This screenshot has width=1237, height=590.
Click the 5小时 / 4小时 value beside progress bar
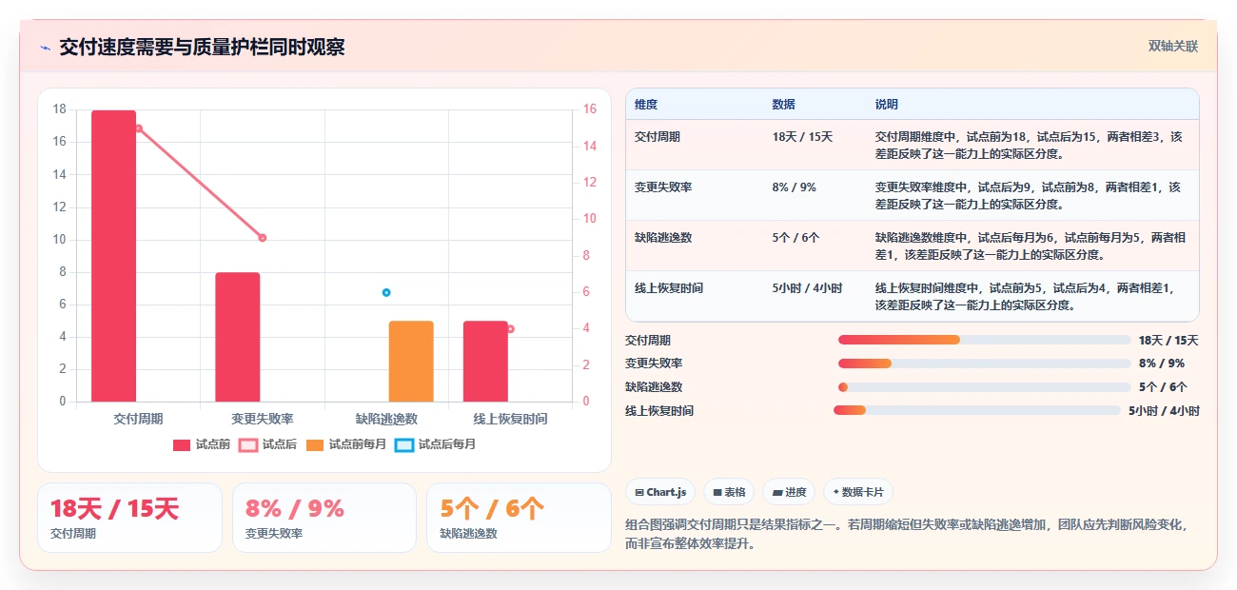point(1164,411)
